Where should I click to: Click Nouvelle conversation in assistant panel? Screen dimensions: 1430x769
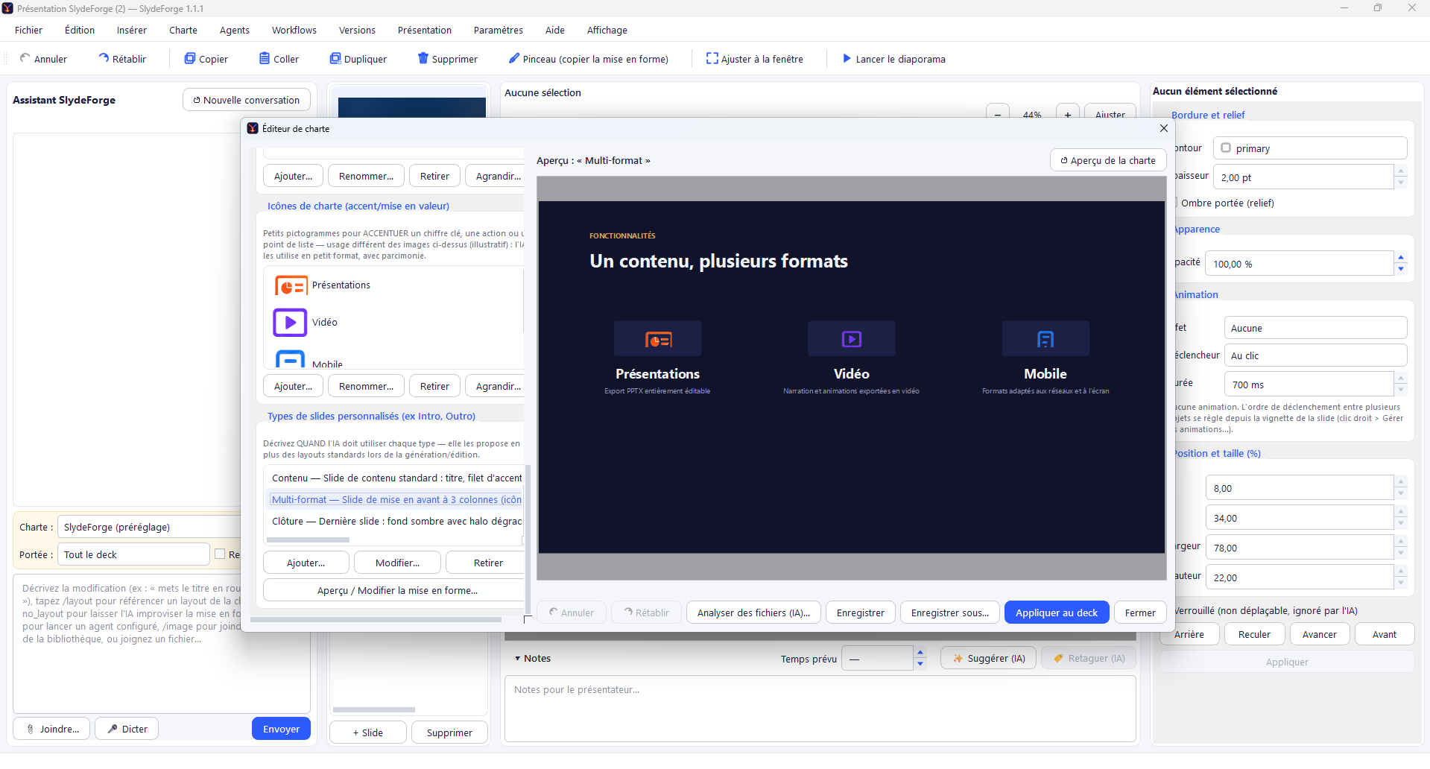(247, 100)
